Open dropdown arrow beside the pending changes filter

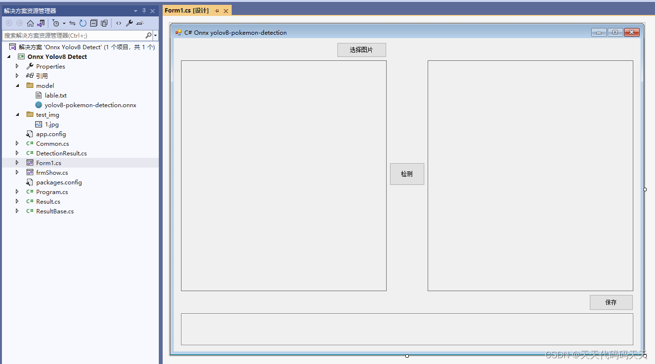64,23
